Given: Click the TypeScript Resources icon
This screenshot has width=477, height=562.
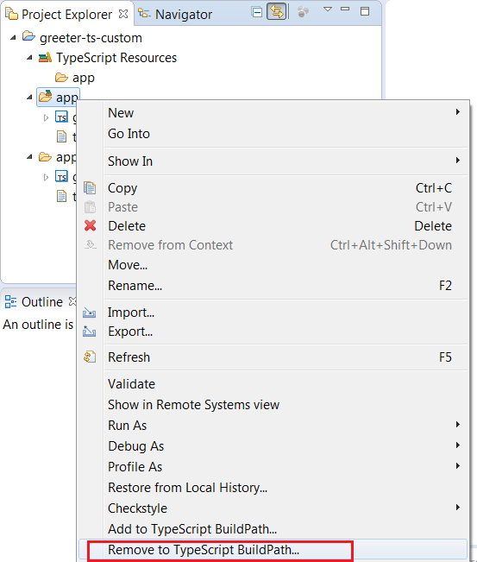Looking at the screenshot, I should pos(45,57).
